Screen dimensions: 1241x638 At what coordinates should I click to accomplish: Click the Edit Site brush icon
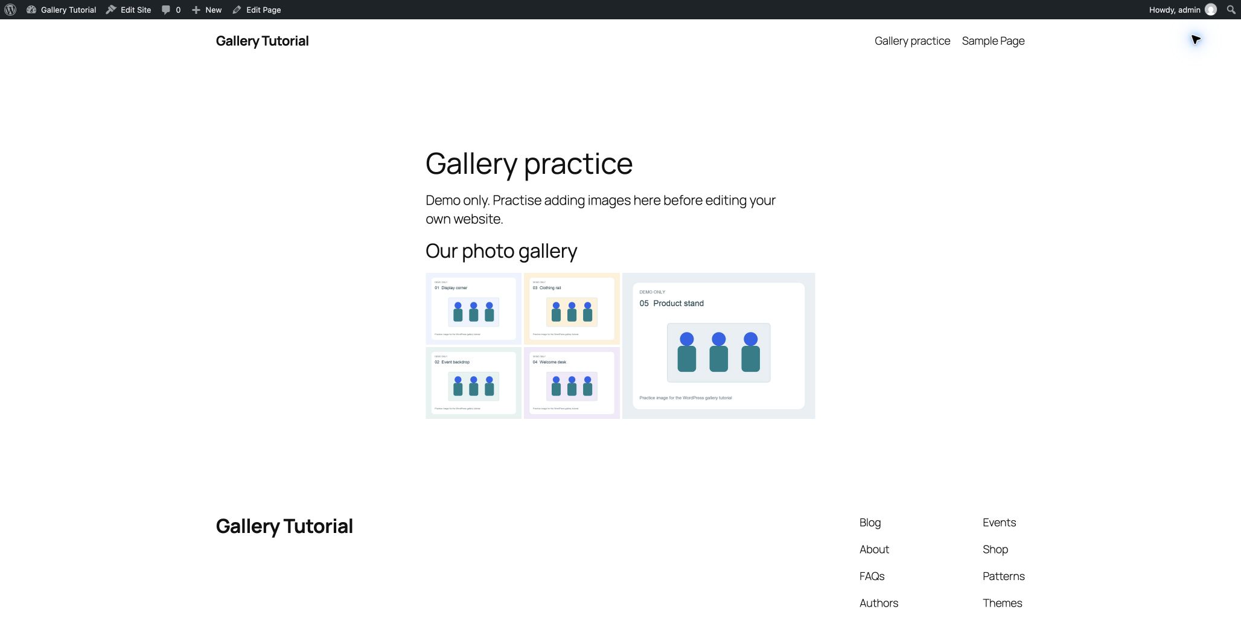point(111,10)
